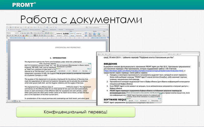Toggle Strikethrough formatting in Word ribbon
Screen dimensions: 204x127
coord(16,36)
